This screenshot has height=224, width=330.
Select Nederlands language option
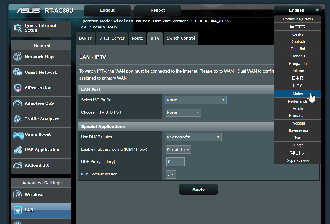click(298, 101)
